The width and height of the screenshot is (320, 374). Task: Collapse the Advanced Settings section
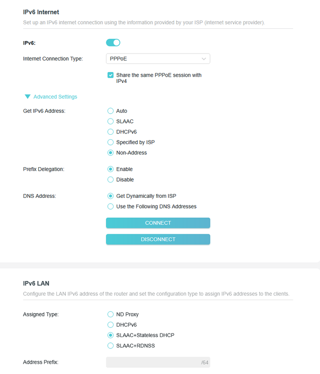(x=55, y=97)
